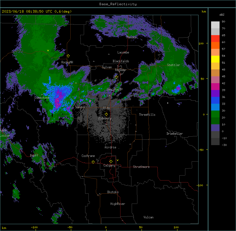Choose the light blue 30-33 dBZ legend swatch

[215, 107]
